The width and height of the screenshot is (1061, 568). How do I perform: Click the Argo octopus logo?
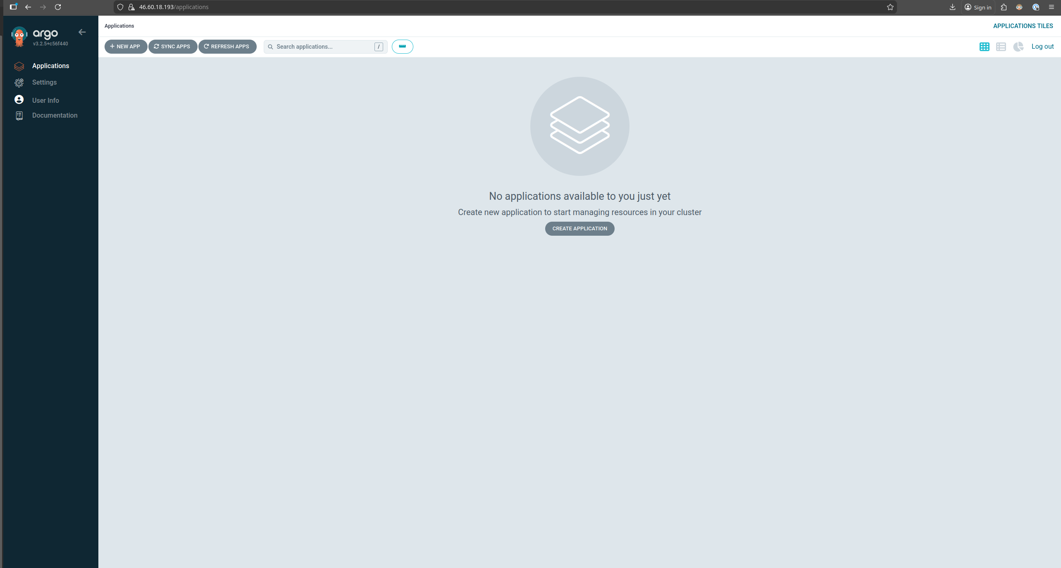(x=19, y=37)
